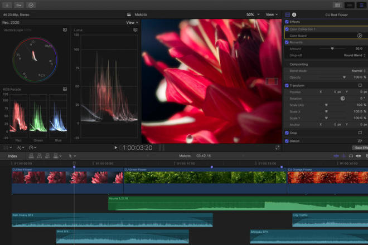Select the Shizuku SFX audio clip
Image resolution: width=368 pixels, height=245 pixels.
click(309, 236)
